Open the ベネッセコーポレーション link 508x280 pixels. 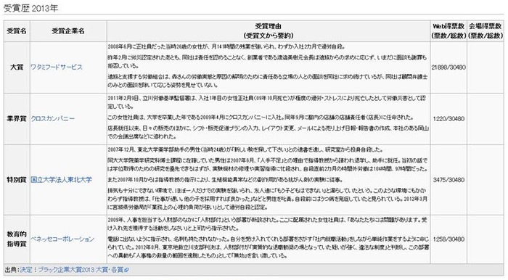point(62,239)
